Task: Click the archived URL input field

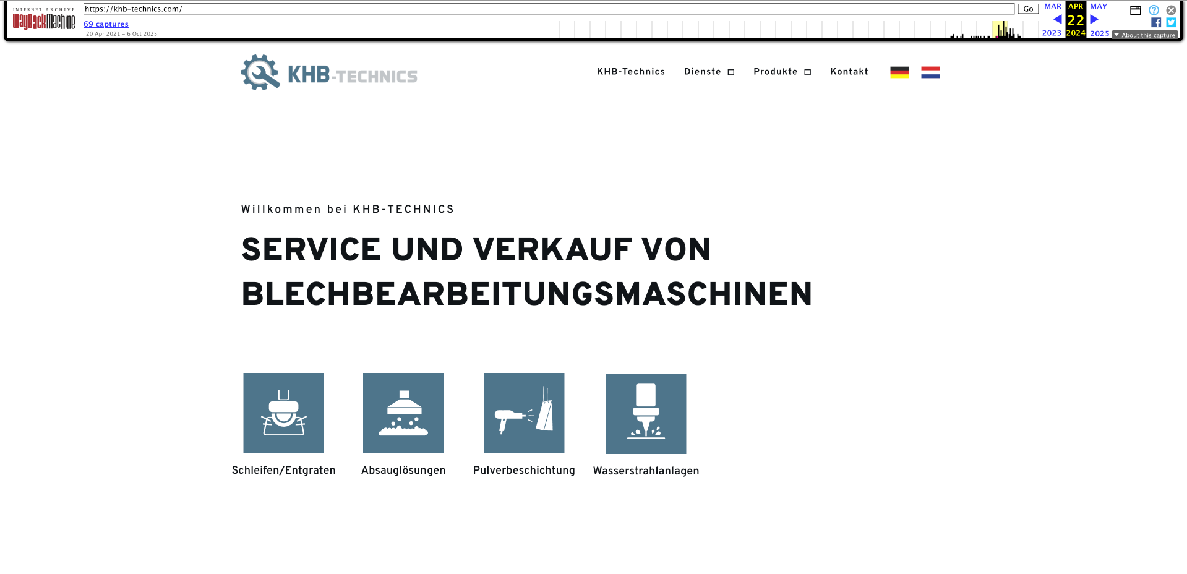Action: point(548,9)
